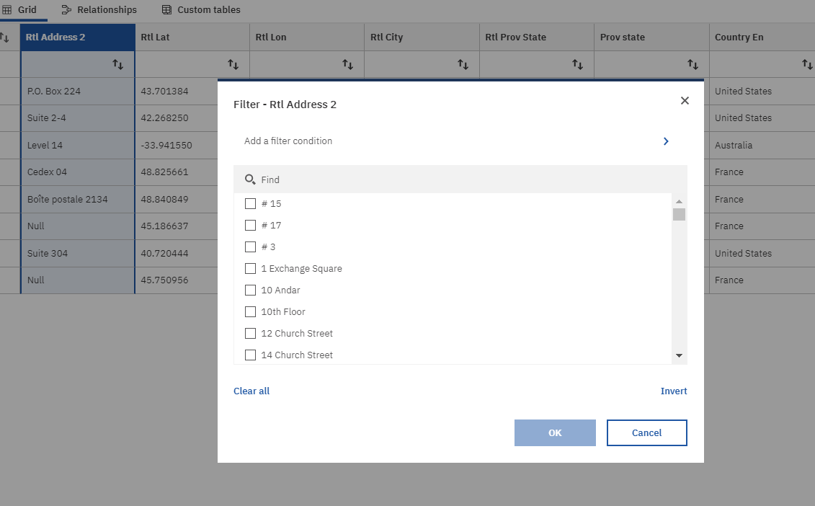The height and width of the screenshot is (506, 815).
Task: Check the '14 Church Street' checkbox
Action: (250, 355)
